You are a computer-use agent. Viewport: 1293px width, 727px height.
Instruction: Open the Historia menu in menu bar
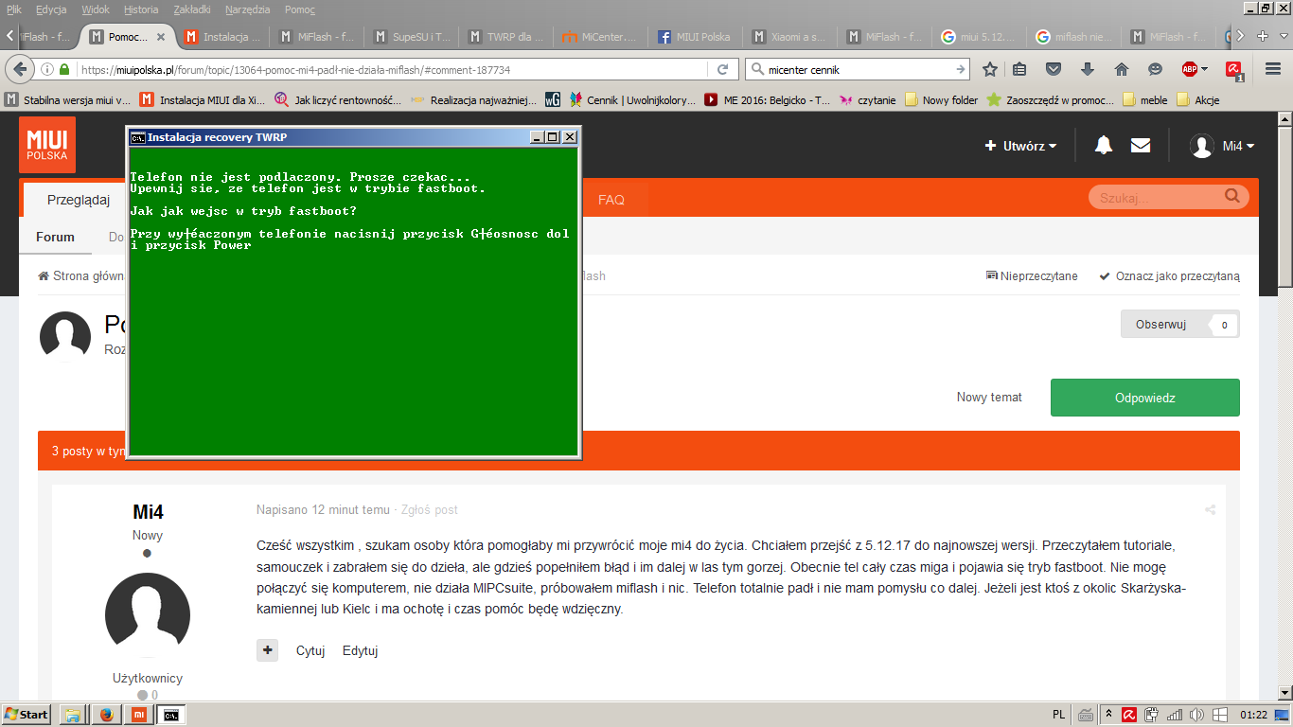(x=141, y=9)
